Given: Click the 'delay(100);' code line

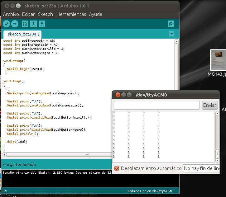Looking at the screenshot, I should tap(17, 142).
